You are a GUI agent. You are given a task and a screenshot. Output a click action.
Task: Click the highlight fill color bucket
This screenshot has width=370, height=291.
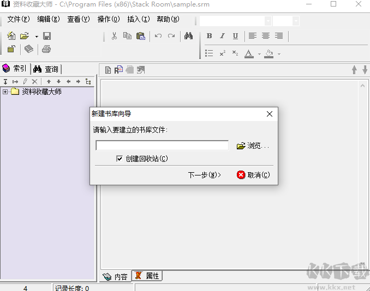(269, 54)
